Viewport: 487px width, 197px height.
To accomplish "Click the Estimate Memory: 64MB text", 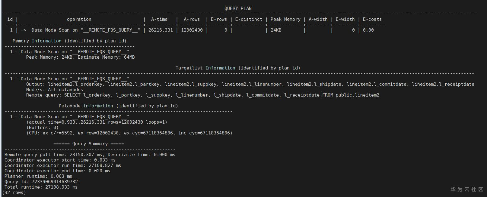I will pyautogui.click(x=106, y=57).
